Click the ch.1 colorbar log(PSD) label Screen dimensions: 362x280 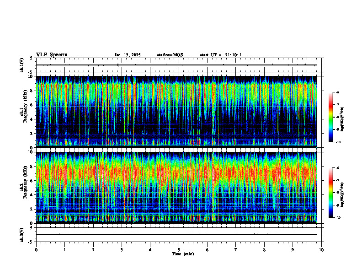342,119
